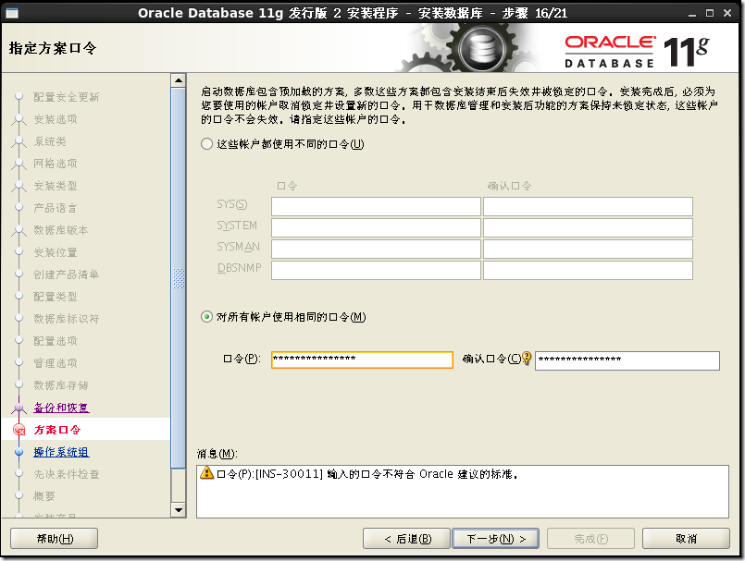Click the 概要 step in sidebar
The height and width of the screenshot is (561, 745).
point(44,496)
